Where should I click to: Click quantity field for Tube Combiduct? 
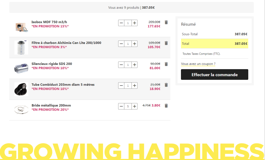[128, 86]
